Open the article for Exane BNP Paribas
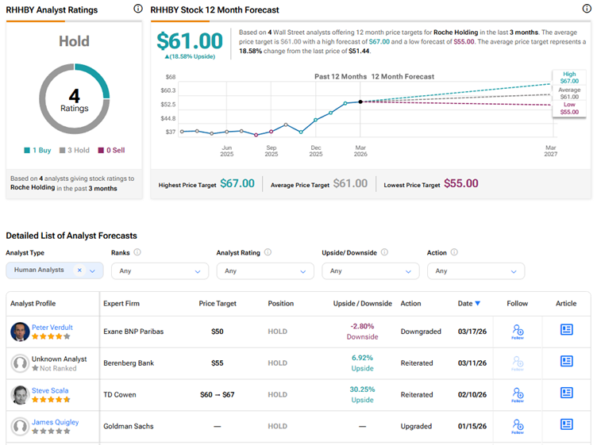 click(x=566, y=330)
